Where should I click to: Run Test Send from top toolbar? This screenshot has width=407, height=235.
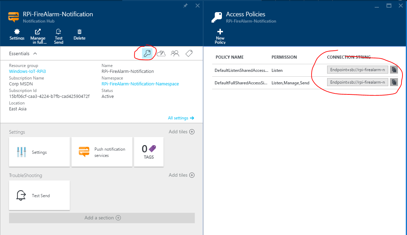[x=58, y=36]
